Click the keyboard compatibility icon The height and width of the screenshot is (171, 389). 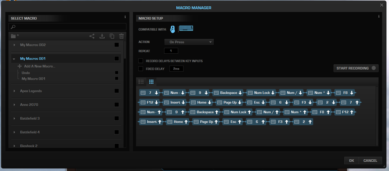pyautogui.click(x=186, y=28)
